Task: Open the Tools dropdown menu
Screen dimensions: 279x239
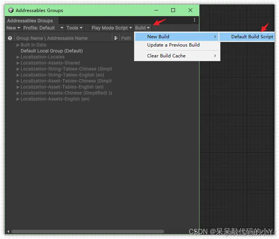Action: coord(74,28)
